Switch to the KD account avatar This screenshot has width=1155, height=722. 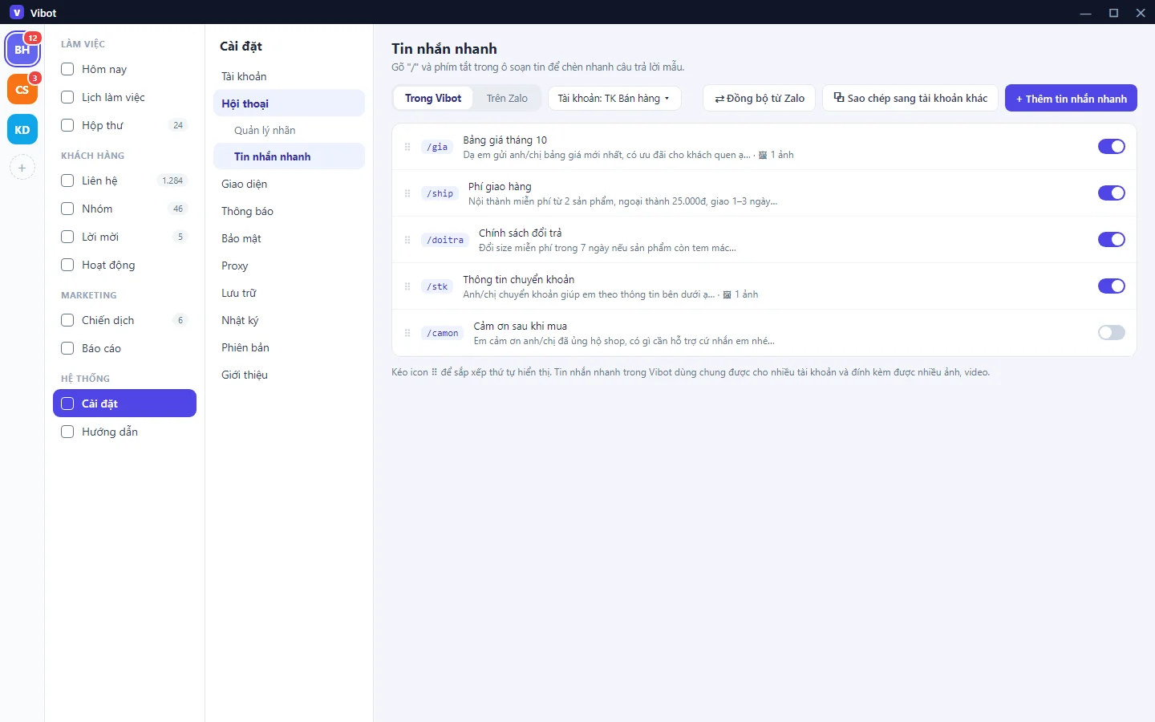[22, 130]
